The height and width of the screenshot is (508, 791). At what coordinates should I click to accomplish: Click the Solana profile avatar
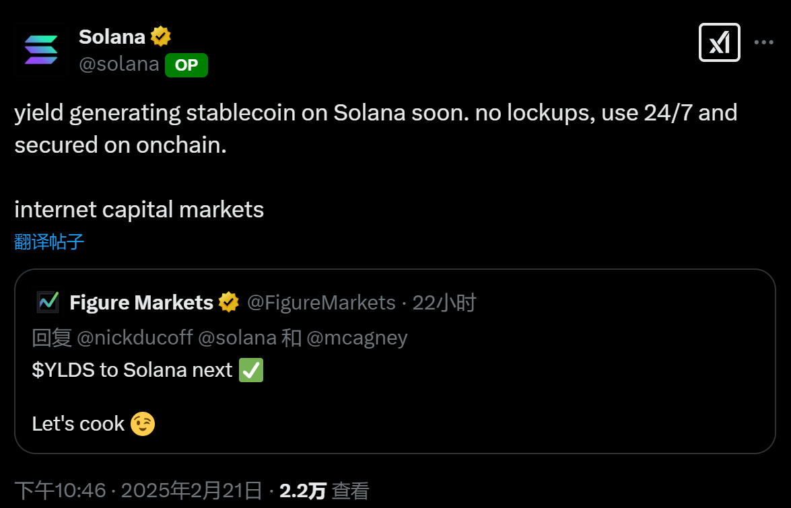(x=42, y=50)
